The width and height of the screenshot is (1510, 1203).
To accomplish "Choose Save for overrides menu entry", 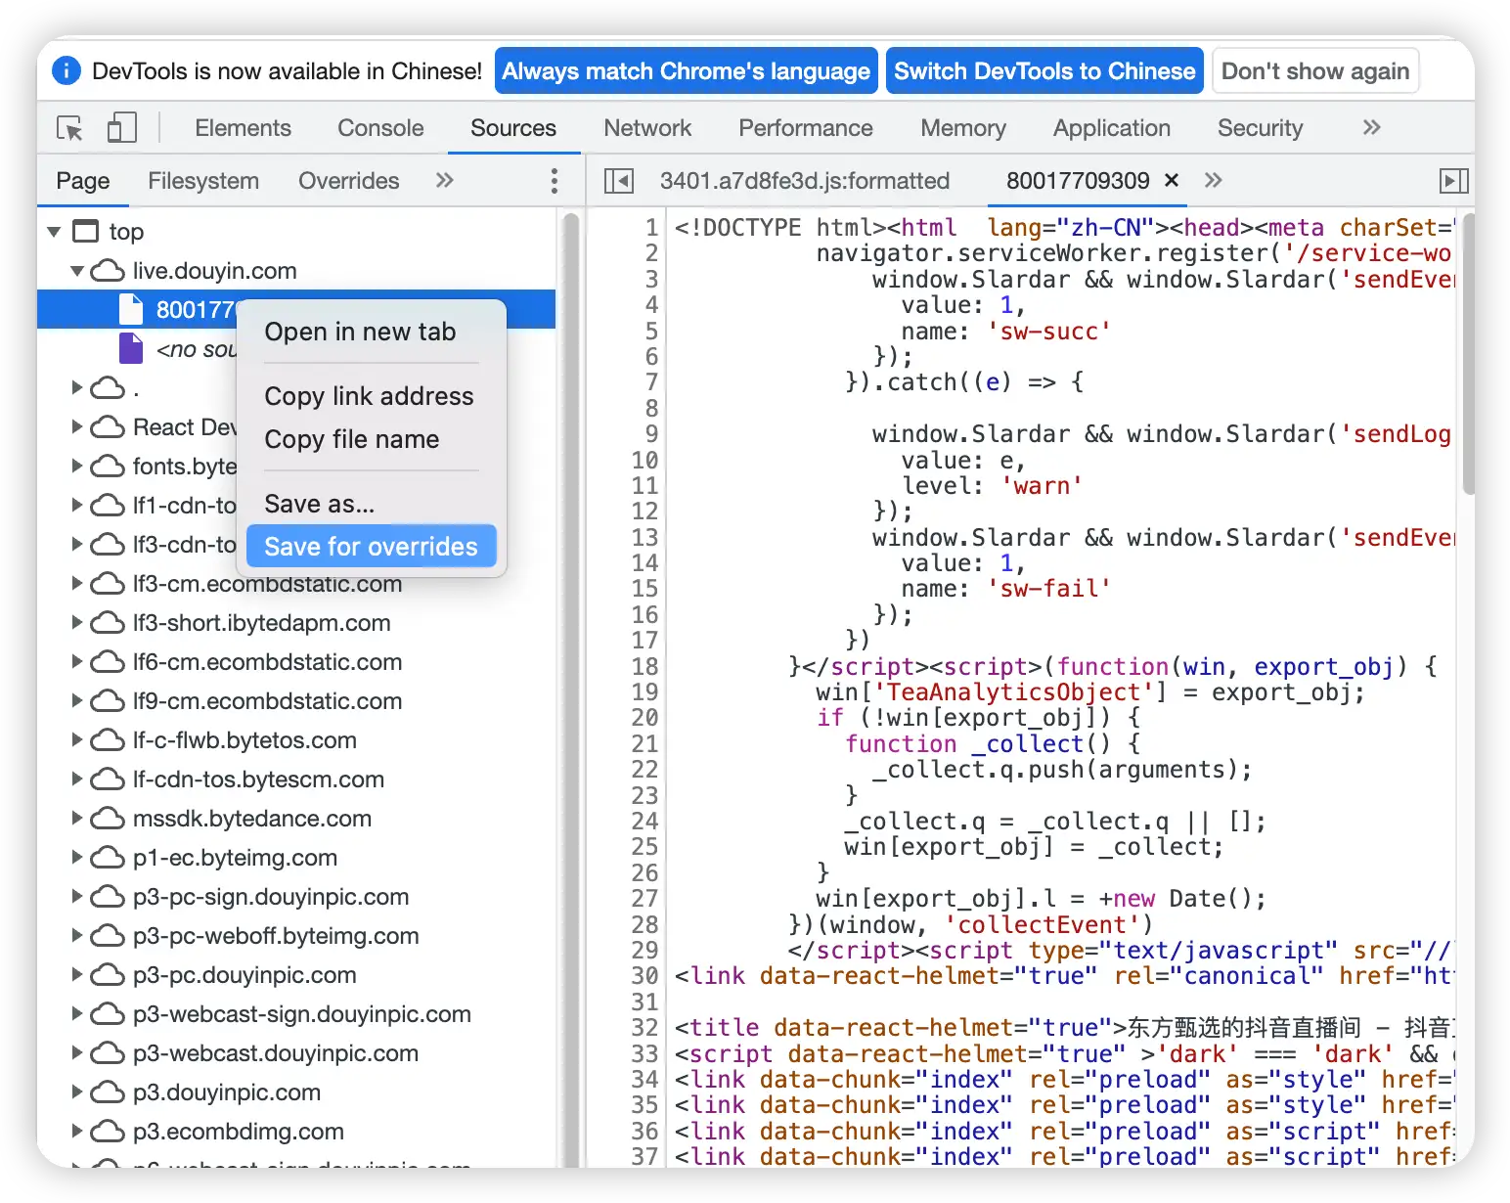I will click(x=371, y=547).
